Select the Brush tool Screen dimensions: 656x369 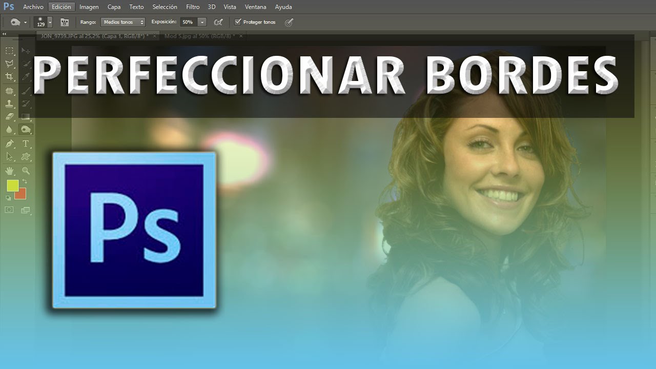pos(26,91)
